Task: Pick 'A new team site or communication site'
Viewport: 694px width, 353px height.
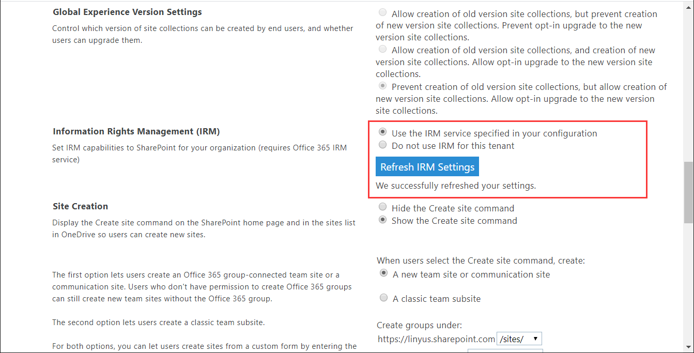Action: point(383,274)
